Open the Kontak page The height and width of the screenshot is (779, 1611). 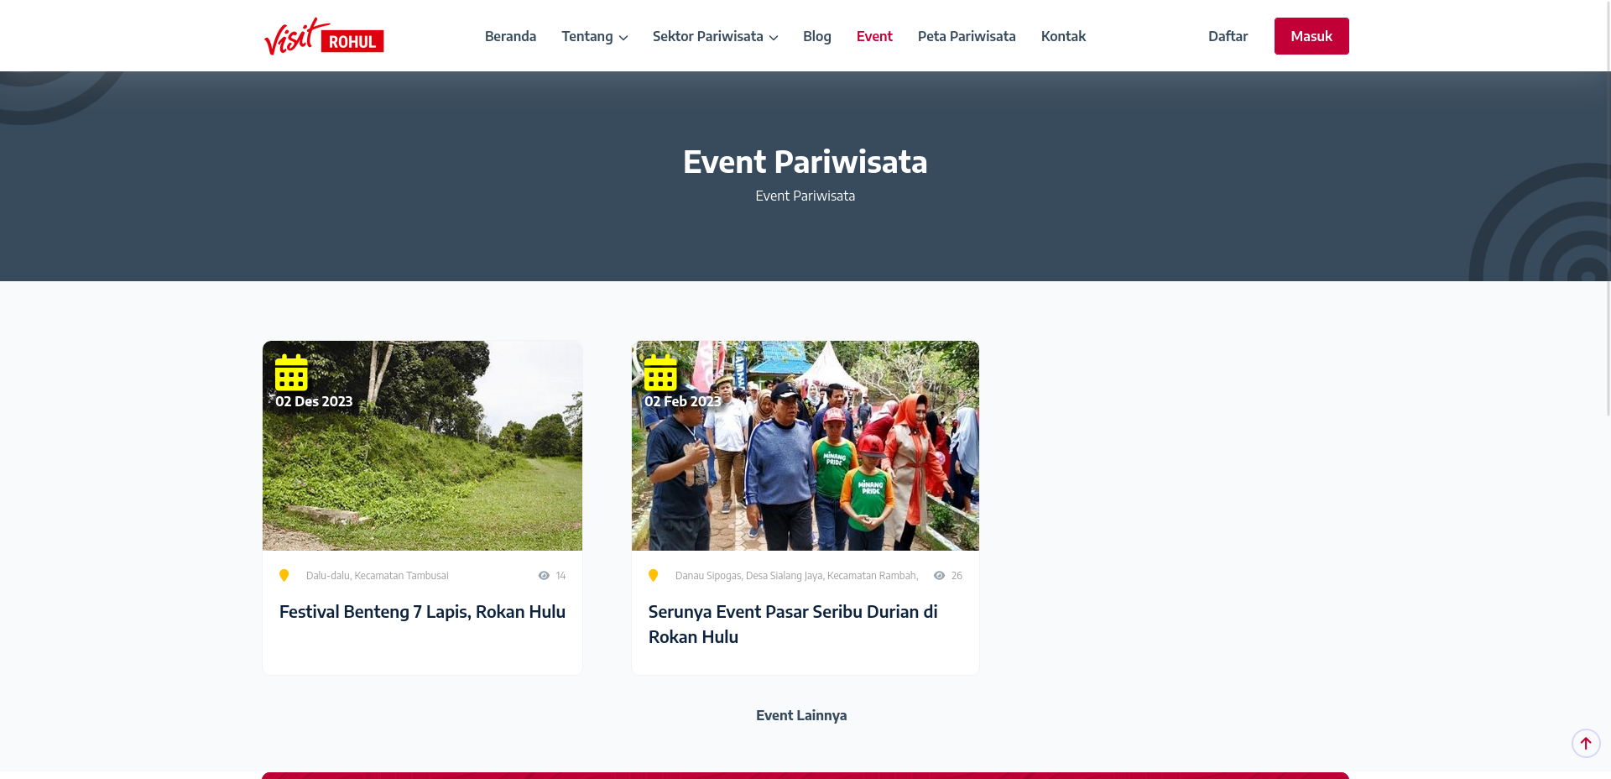[x=1063, y=36]
